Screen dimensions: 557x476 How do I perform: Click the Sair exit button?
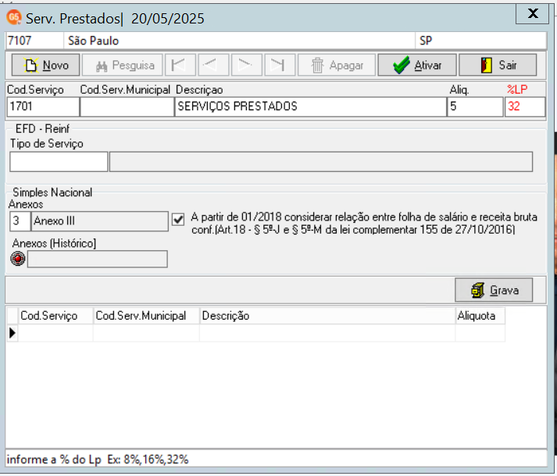[x=498, y=65]
